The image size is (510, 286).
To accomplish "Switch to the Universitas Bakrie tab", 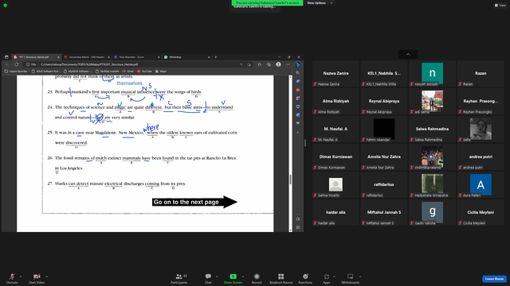I will (86, 57).
